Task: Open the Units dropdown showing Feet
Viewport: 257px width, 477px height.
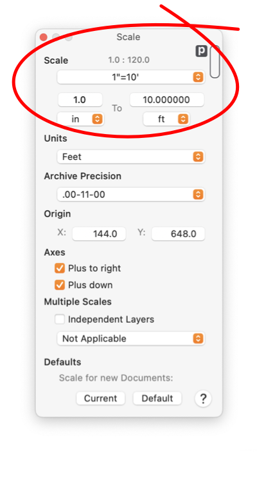Action: point(131,157)
